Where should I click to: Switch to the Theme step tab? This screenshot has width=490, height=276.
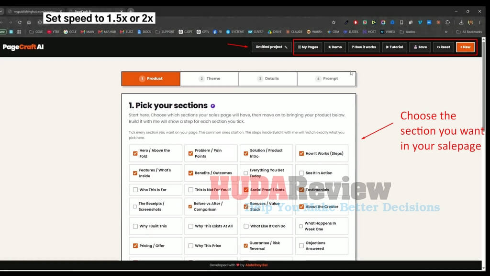pyautogui.click(x=210, y=79)
